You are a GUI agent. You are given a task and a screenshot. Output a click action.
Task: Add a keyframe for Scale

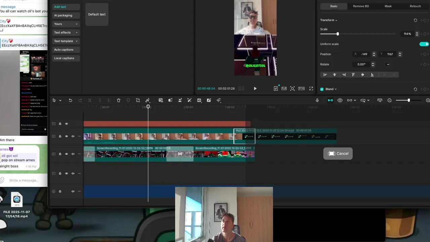[x=425, y=34]
